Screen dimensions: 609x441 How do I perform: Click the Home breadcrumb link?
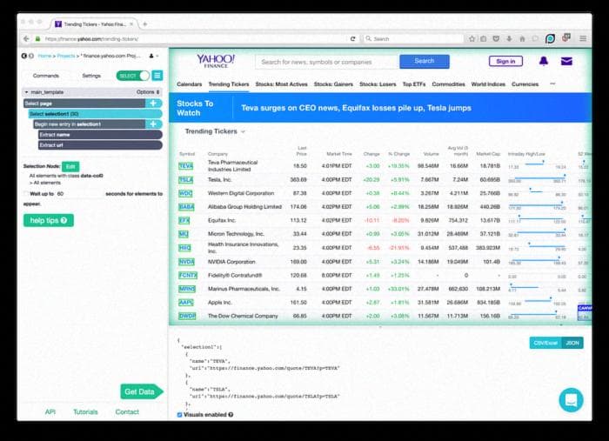point(44,56)
